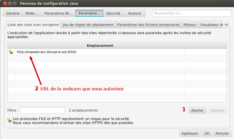This screenshot has height=139, width=234.
Task: Switch to the Mettr... tab
Action: (x=32, y=13)
